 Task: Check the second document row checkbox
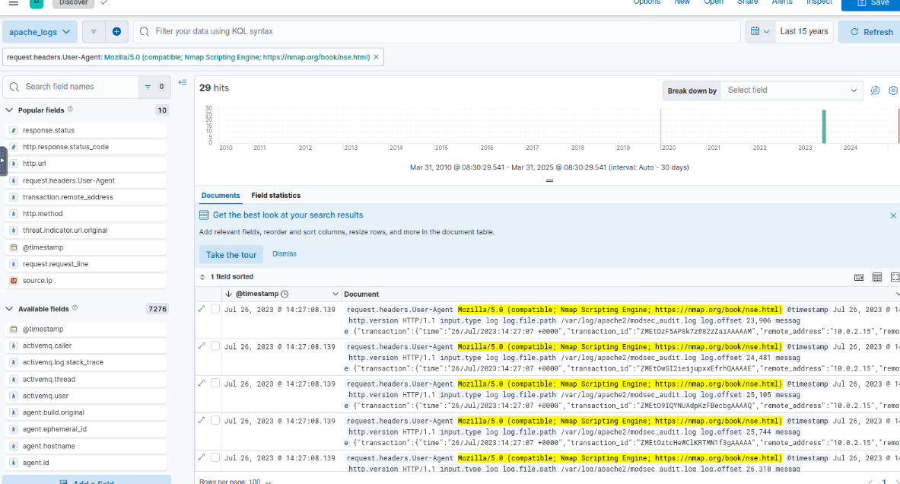(215, 346)
